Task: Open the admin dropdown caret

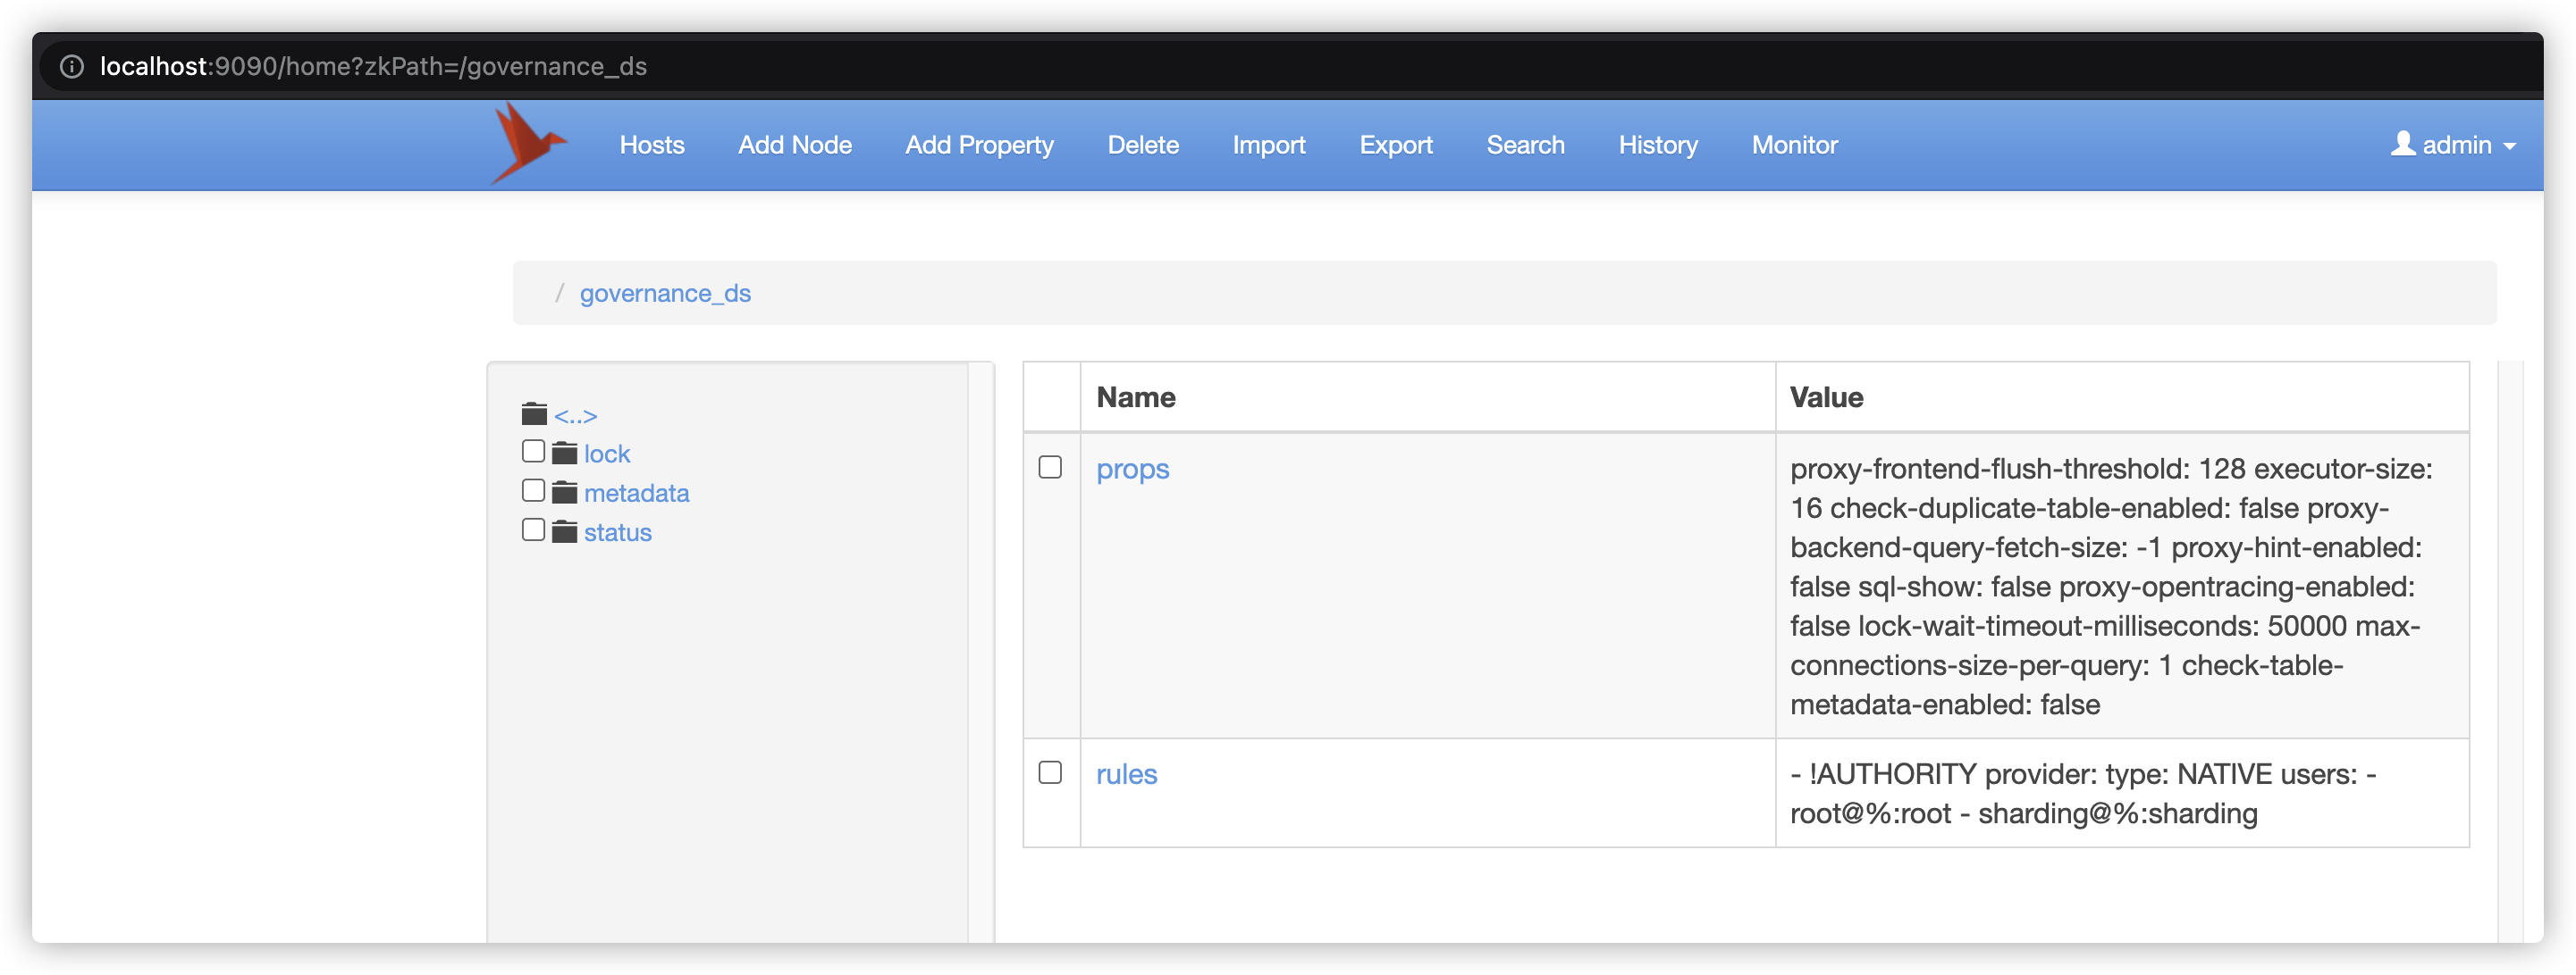Action: pyautogui.click(x=2509, y=146)
